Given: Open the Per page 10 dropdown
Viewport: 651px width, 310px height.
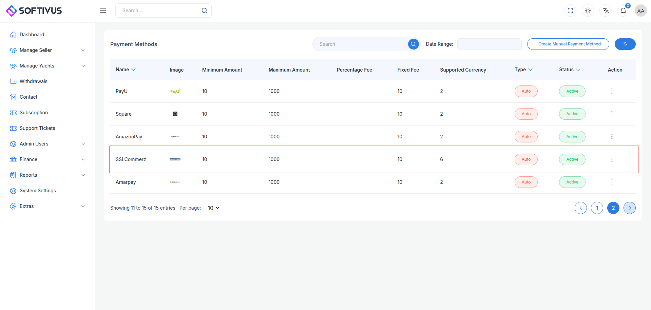Looking at the screenshot, I should pos(213,208).
